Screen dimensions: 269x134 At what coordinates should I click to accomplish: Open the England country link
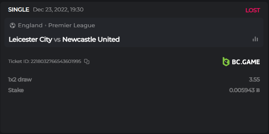pyautogui.click(x=30, y=25)
